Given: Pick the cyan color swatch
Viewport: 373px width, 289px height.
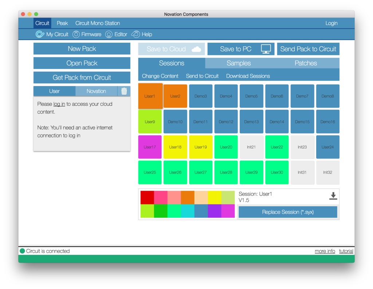Looking at the screenshot, I should click(188, 211).
